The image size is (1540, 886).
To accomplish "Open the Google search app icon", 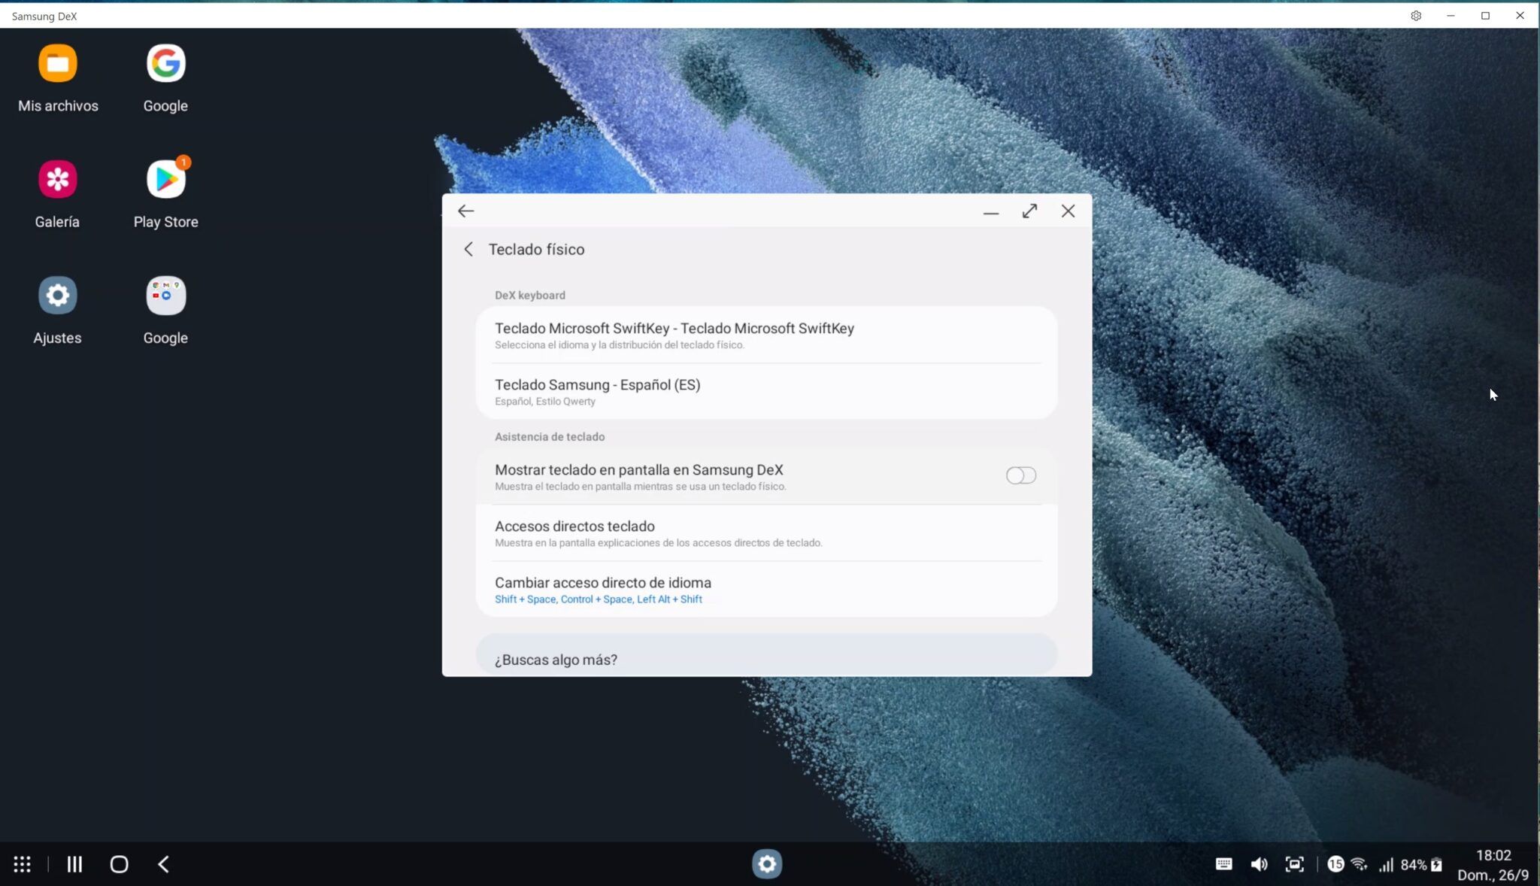I will tap(165, 63).
